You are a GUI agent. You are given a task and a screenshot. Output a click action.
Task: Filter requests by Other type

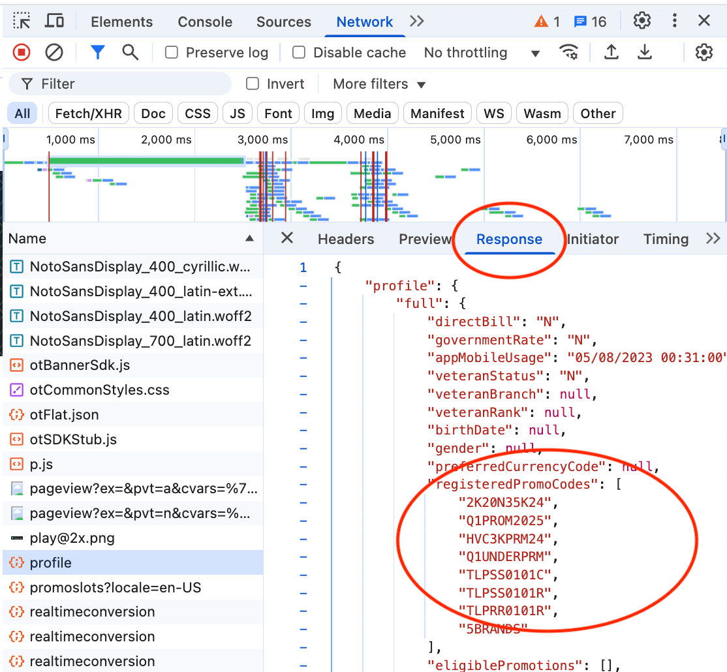coord(598,114)
